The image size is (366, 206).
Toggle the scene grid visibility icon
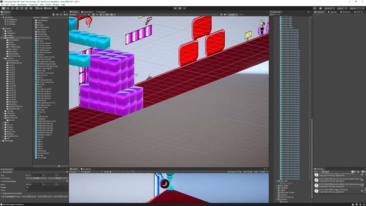point(112,14)
